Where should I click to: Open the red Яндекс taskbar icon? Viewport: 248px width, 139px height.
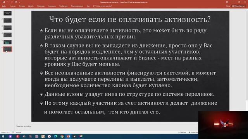[x=17, y=136]
